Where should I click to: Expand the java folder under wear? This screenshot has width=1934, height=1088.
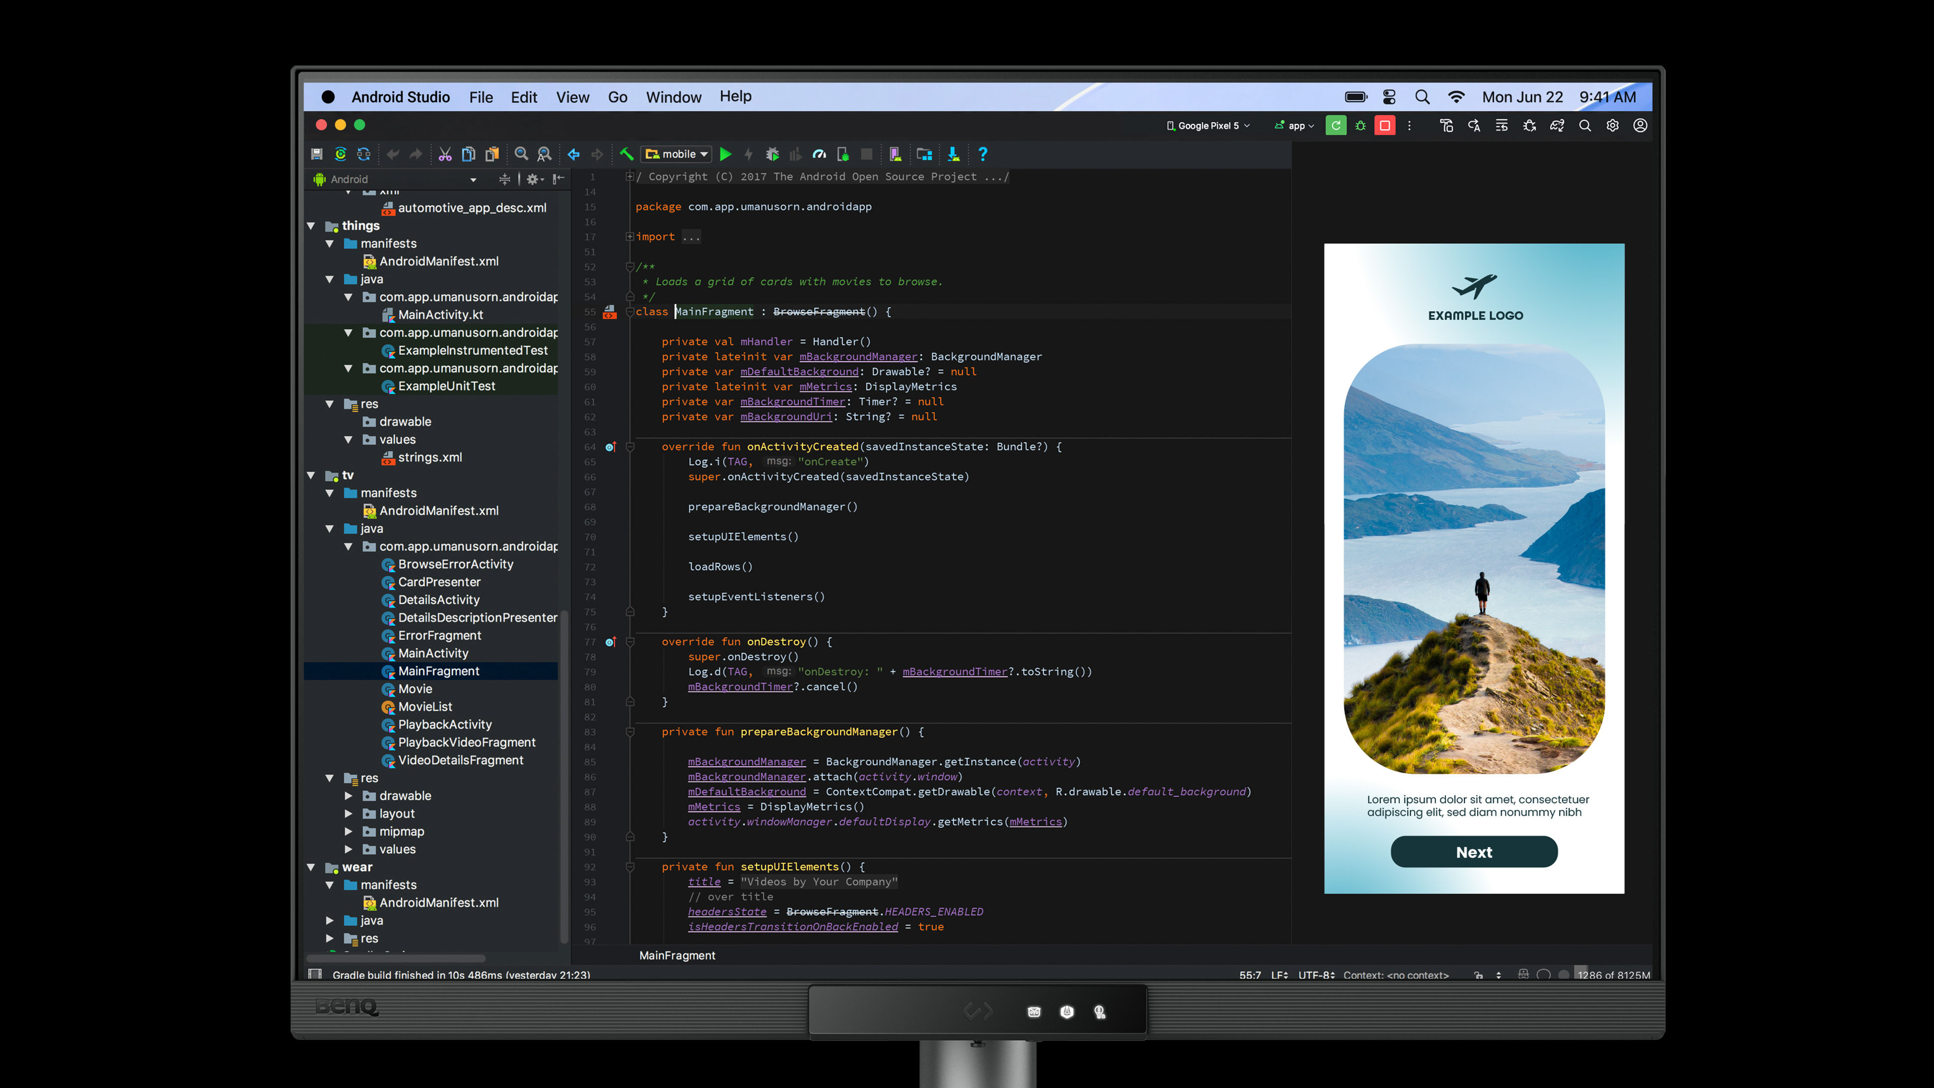[329, 921]
